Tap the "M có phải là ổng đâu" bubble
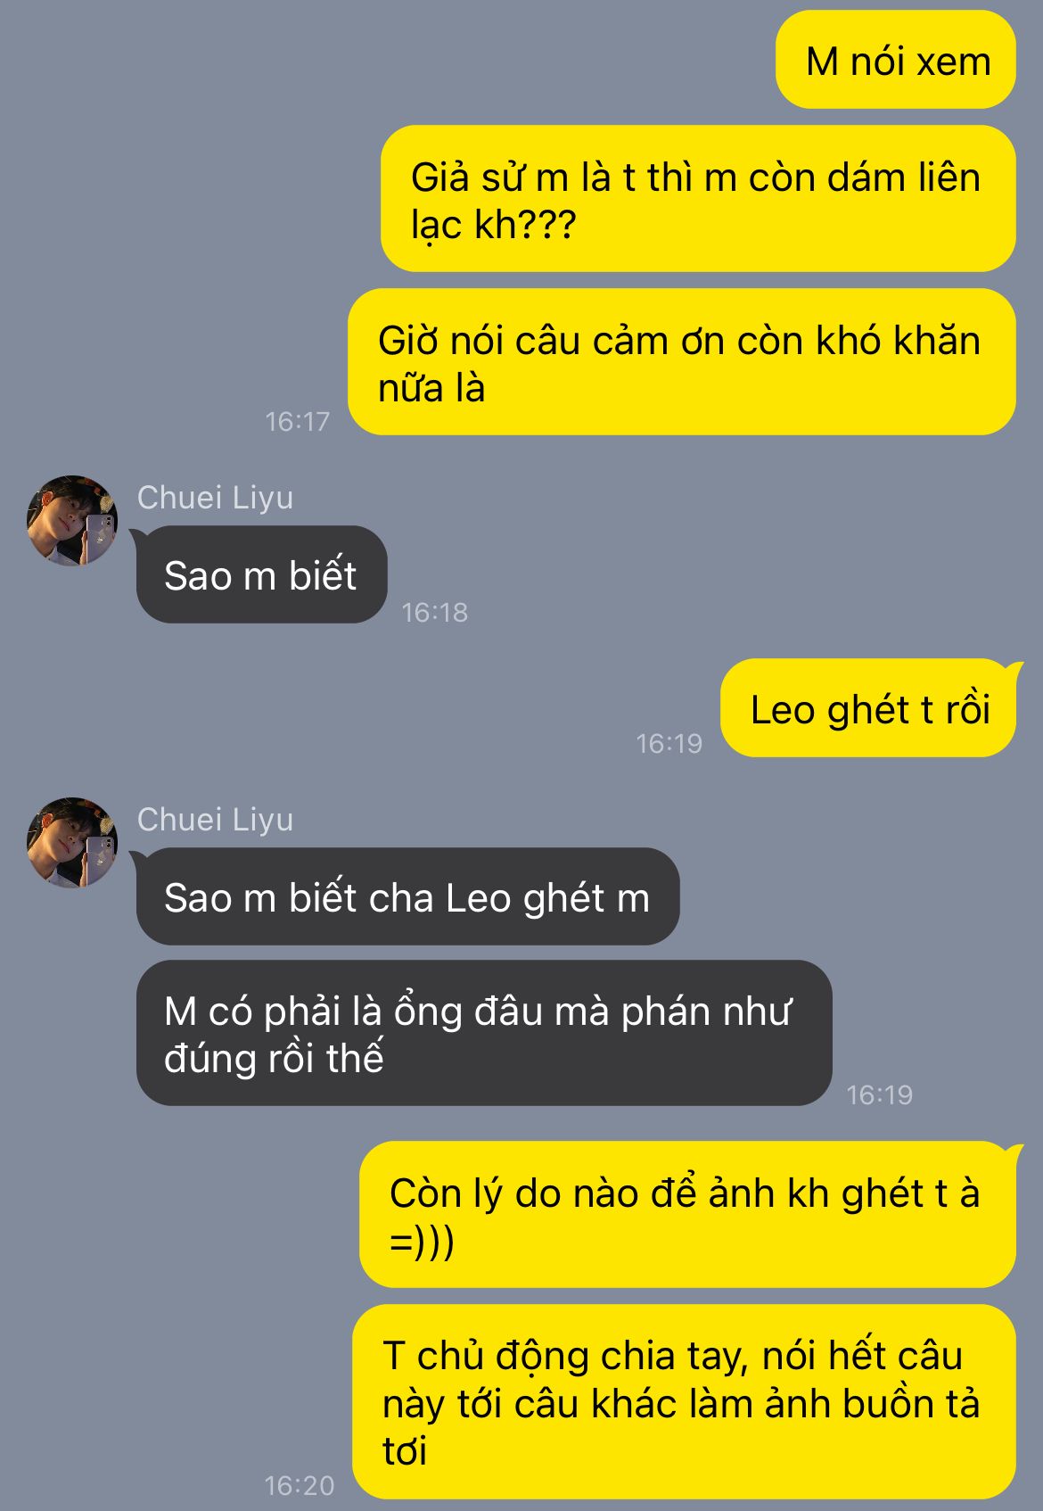 484,1033
